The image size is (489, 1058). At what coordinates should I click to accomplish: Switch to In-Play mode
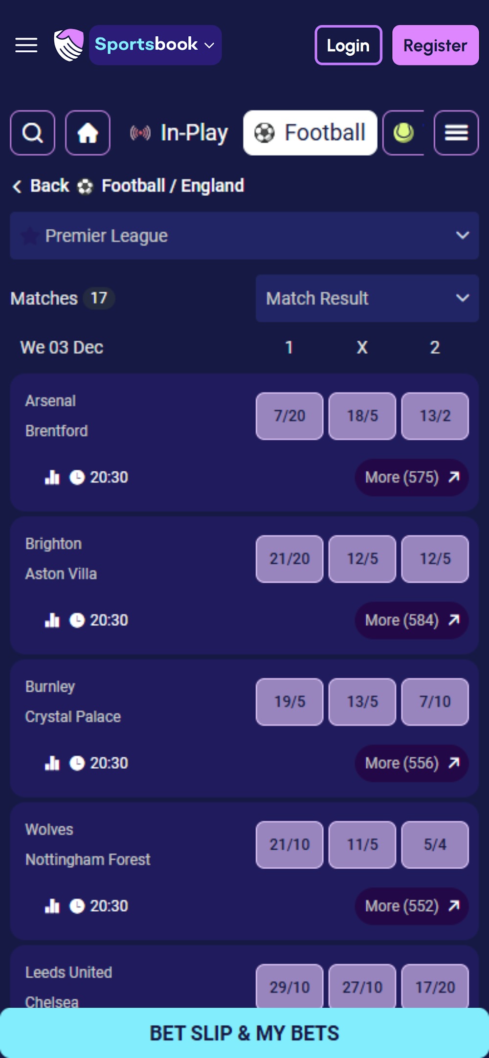tap(179, 132)
